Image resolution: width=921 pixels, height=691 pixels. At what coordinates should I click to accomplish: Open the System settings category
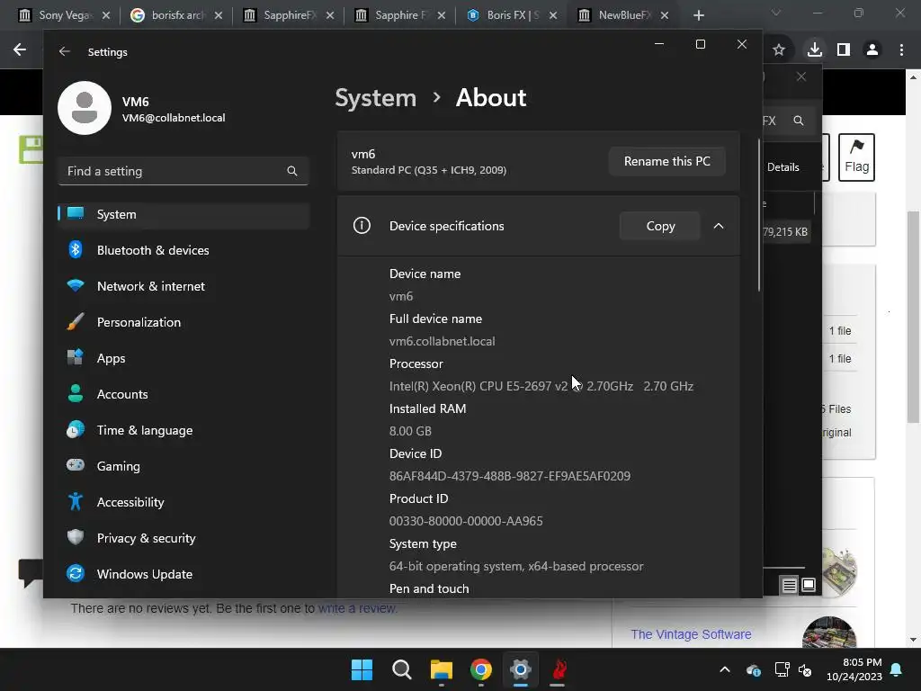click(183, 214)
